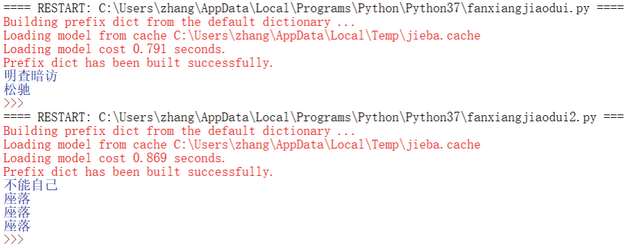Click the third 座落 output line
Viewport: 628px width, 246px height.
pos(17,226)
